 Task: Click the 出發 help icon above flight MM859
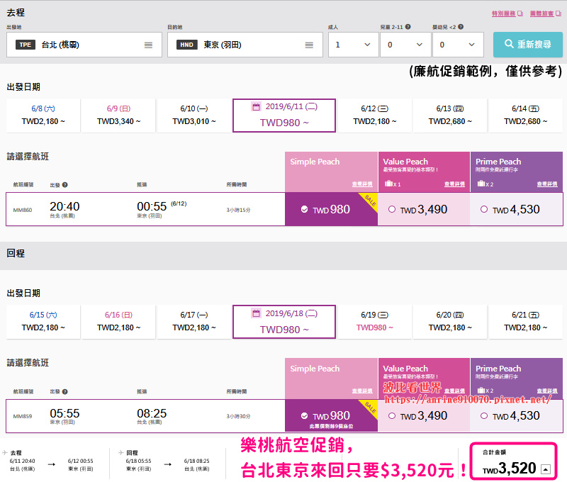click(x=64, y=391)
